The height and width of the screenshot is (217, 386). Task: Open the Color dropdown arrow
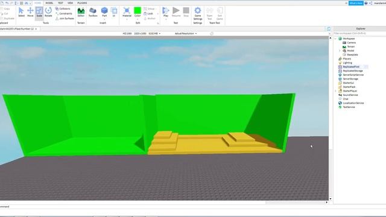[x=138, y=19]
